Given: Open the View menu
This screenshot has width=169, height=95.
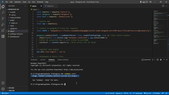Looking at the screenshot, I should [x=25, y=2].
